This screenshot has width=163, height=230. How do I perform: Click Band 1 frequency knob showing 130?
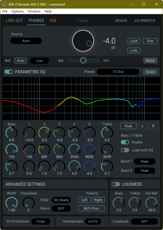pos(29,149)
